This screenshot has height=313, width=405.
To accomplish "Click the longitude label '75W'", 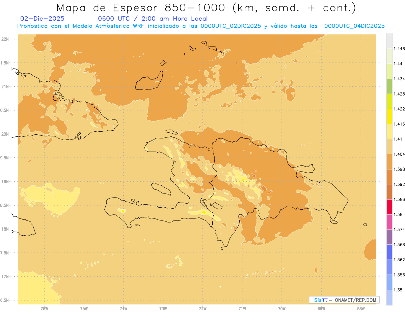I will (84, 308).
